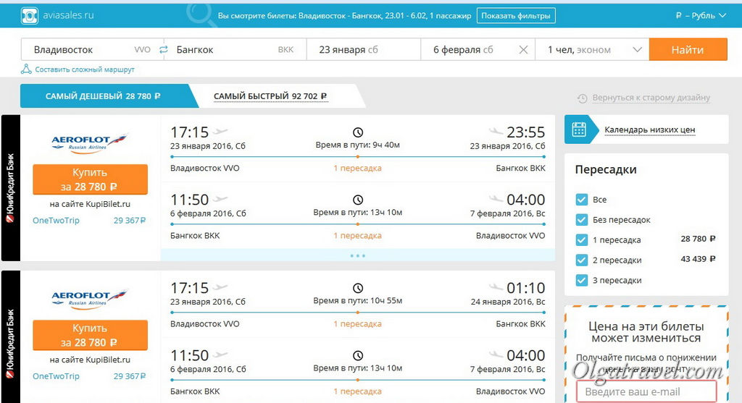Click the complex route icon
Screen dimensions: 742x403
pyautogui.click(x=27, y=69)
